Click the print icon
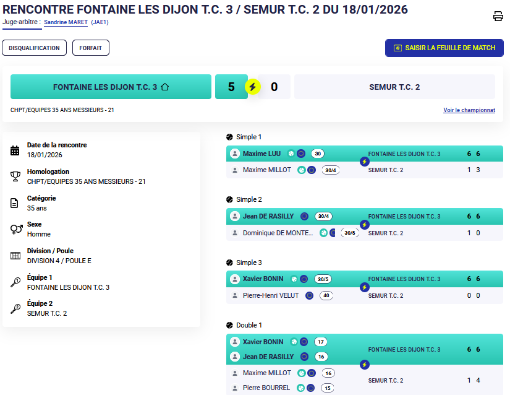 coord(498,17)
